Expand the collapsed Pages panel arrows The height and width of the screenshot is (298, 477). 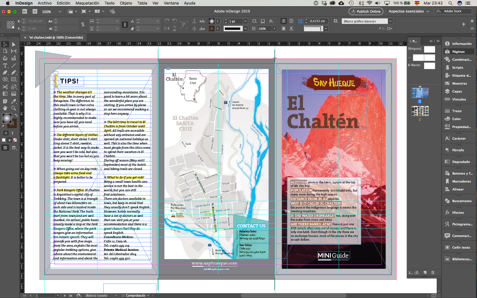(431, 41)
